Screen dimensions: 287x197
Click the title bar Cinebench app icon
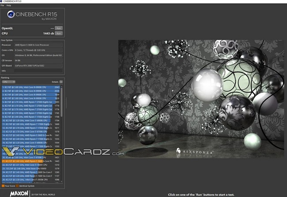click(1, 1)
